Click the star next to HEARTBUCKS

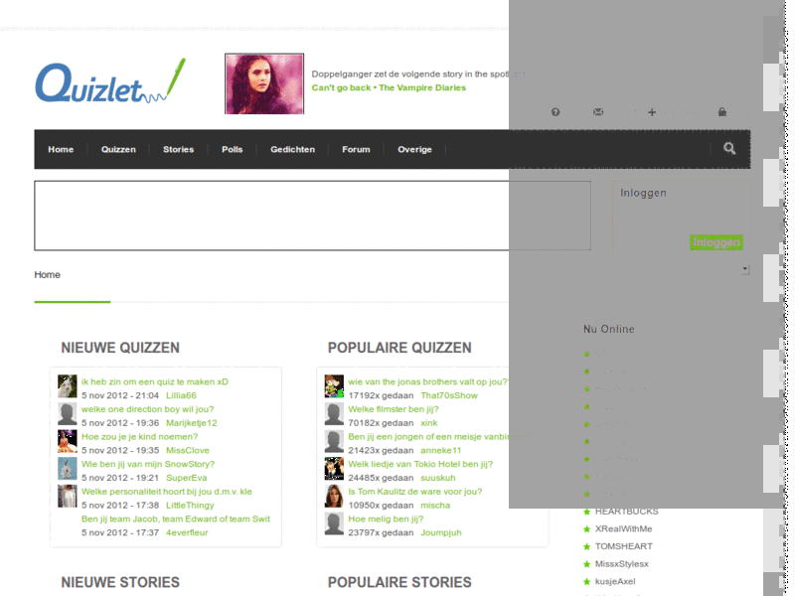click(x=585, y=511)
